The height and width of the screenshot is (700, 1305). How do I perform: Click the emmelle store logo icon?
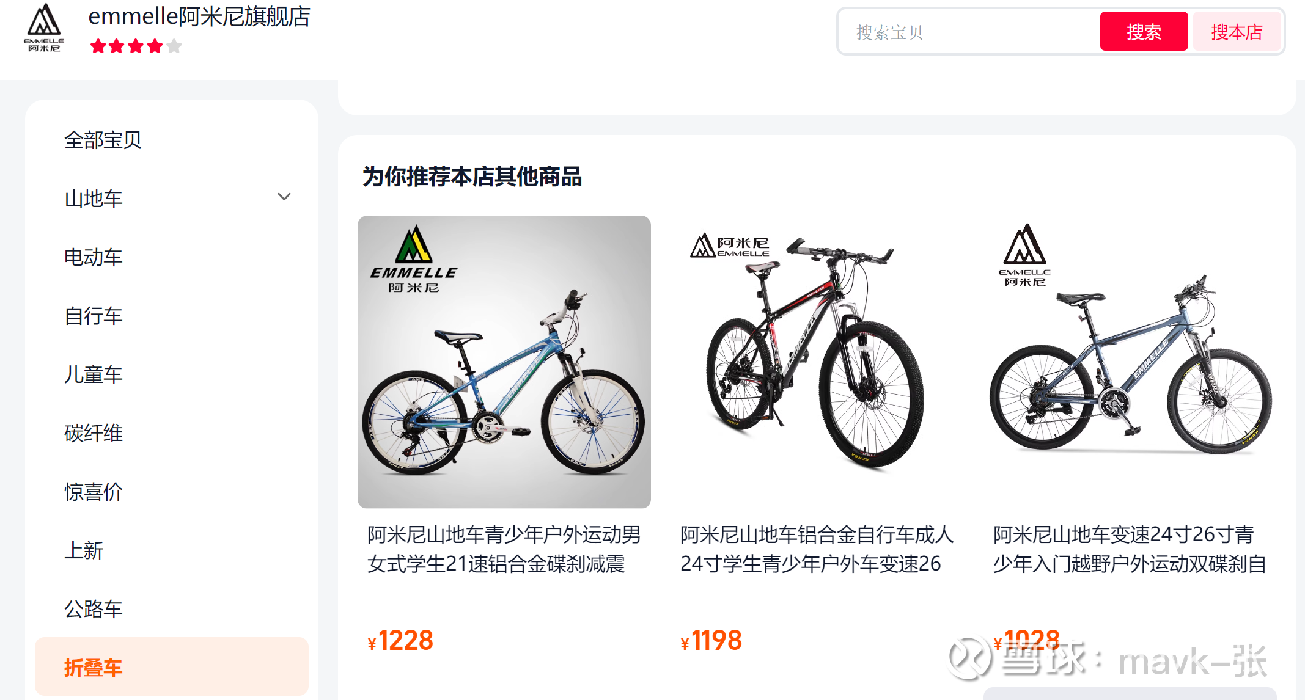pyautogui.click(x=44, y=29)
